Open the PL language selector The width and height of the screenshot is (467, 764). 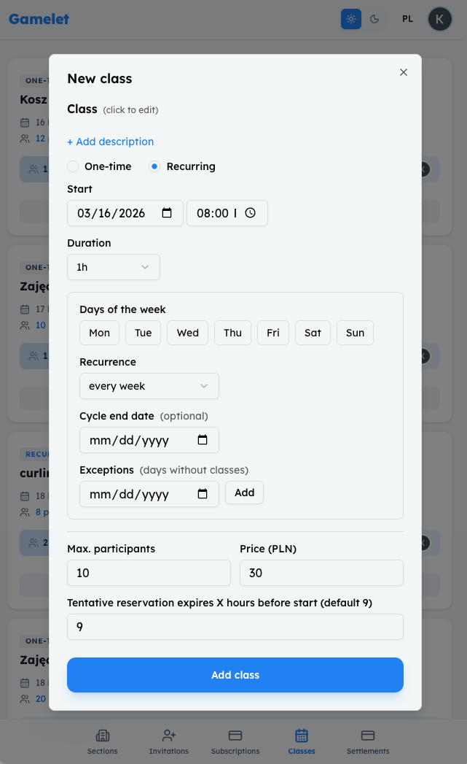[x=407, y=19]
